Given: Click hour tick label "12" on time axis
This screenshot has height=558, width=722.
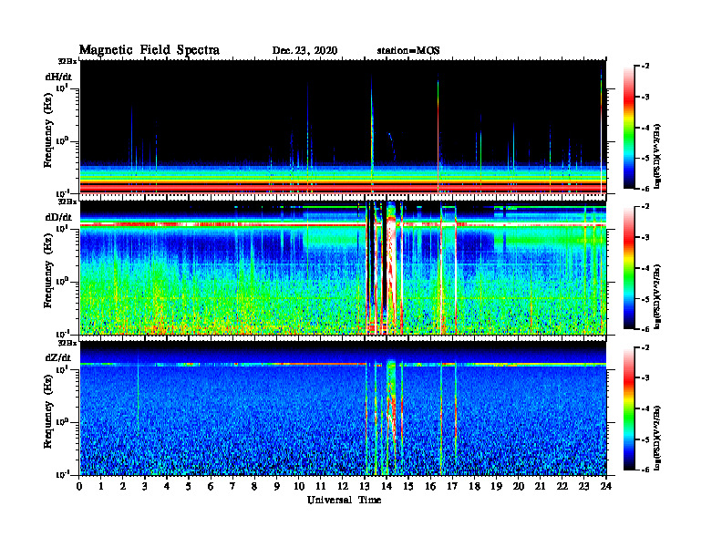Looking at the screenshot, I should click(x=343, y=487).
